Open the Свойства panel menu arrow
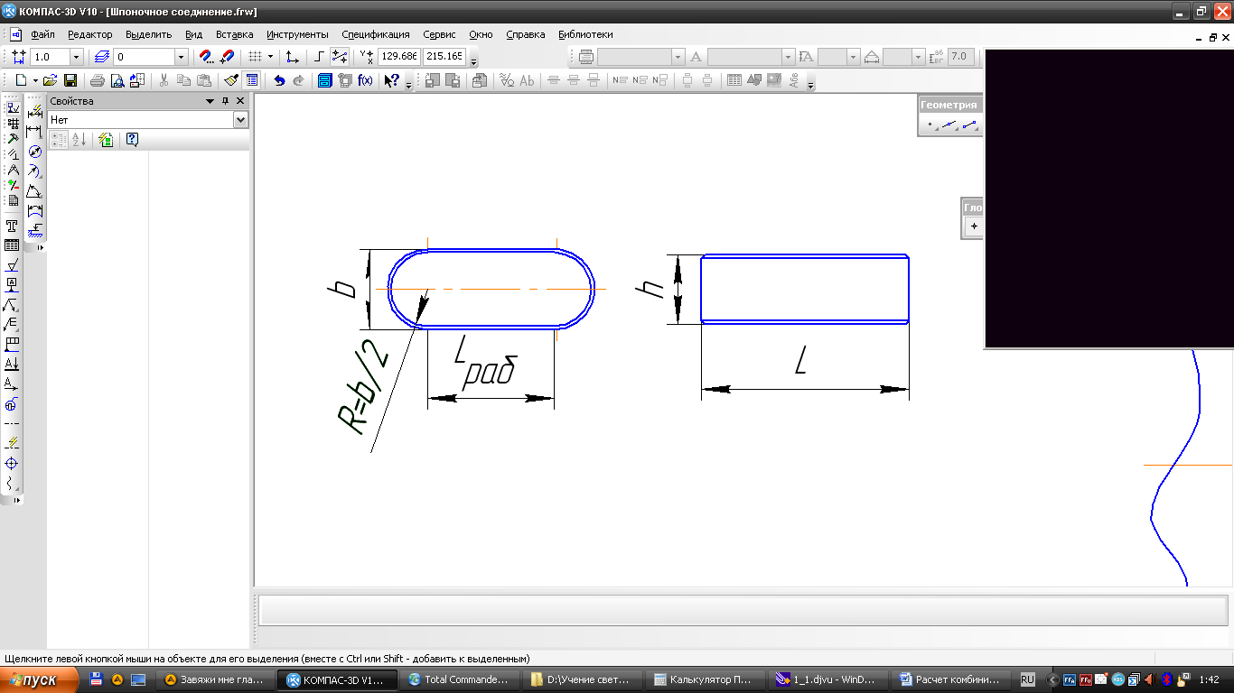 210,101
